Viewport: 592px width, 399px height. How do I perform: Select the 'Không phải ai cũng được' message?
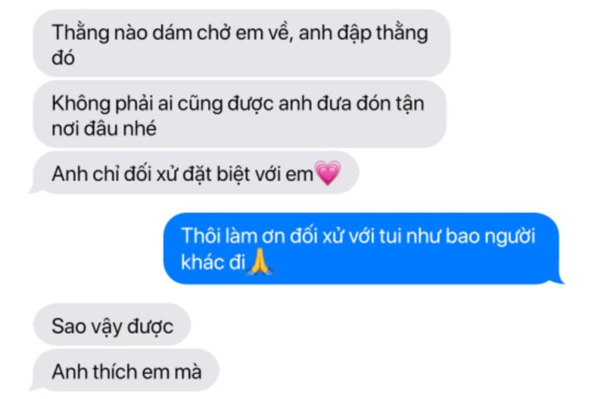tap(239, 114)
